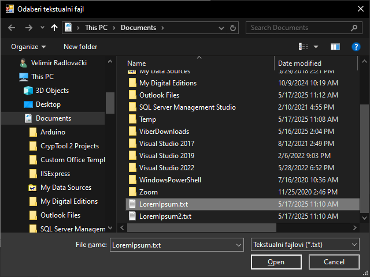This screenshot has height=277, width=370.
Task: Click the Back navigation arrow
Action: (x=12, y=28)
